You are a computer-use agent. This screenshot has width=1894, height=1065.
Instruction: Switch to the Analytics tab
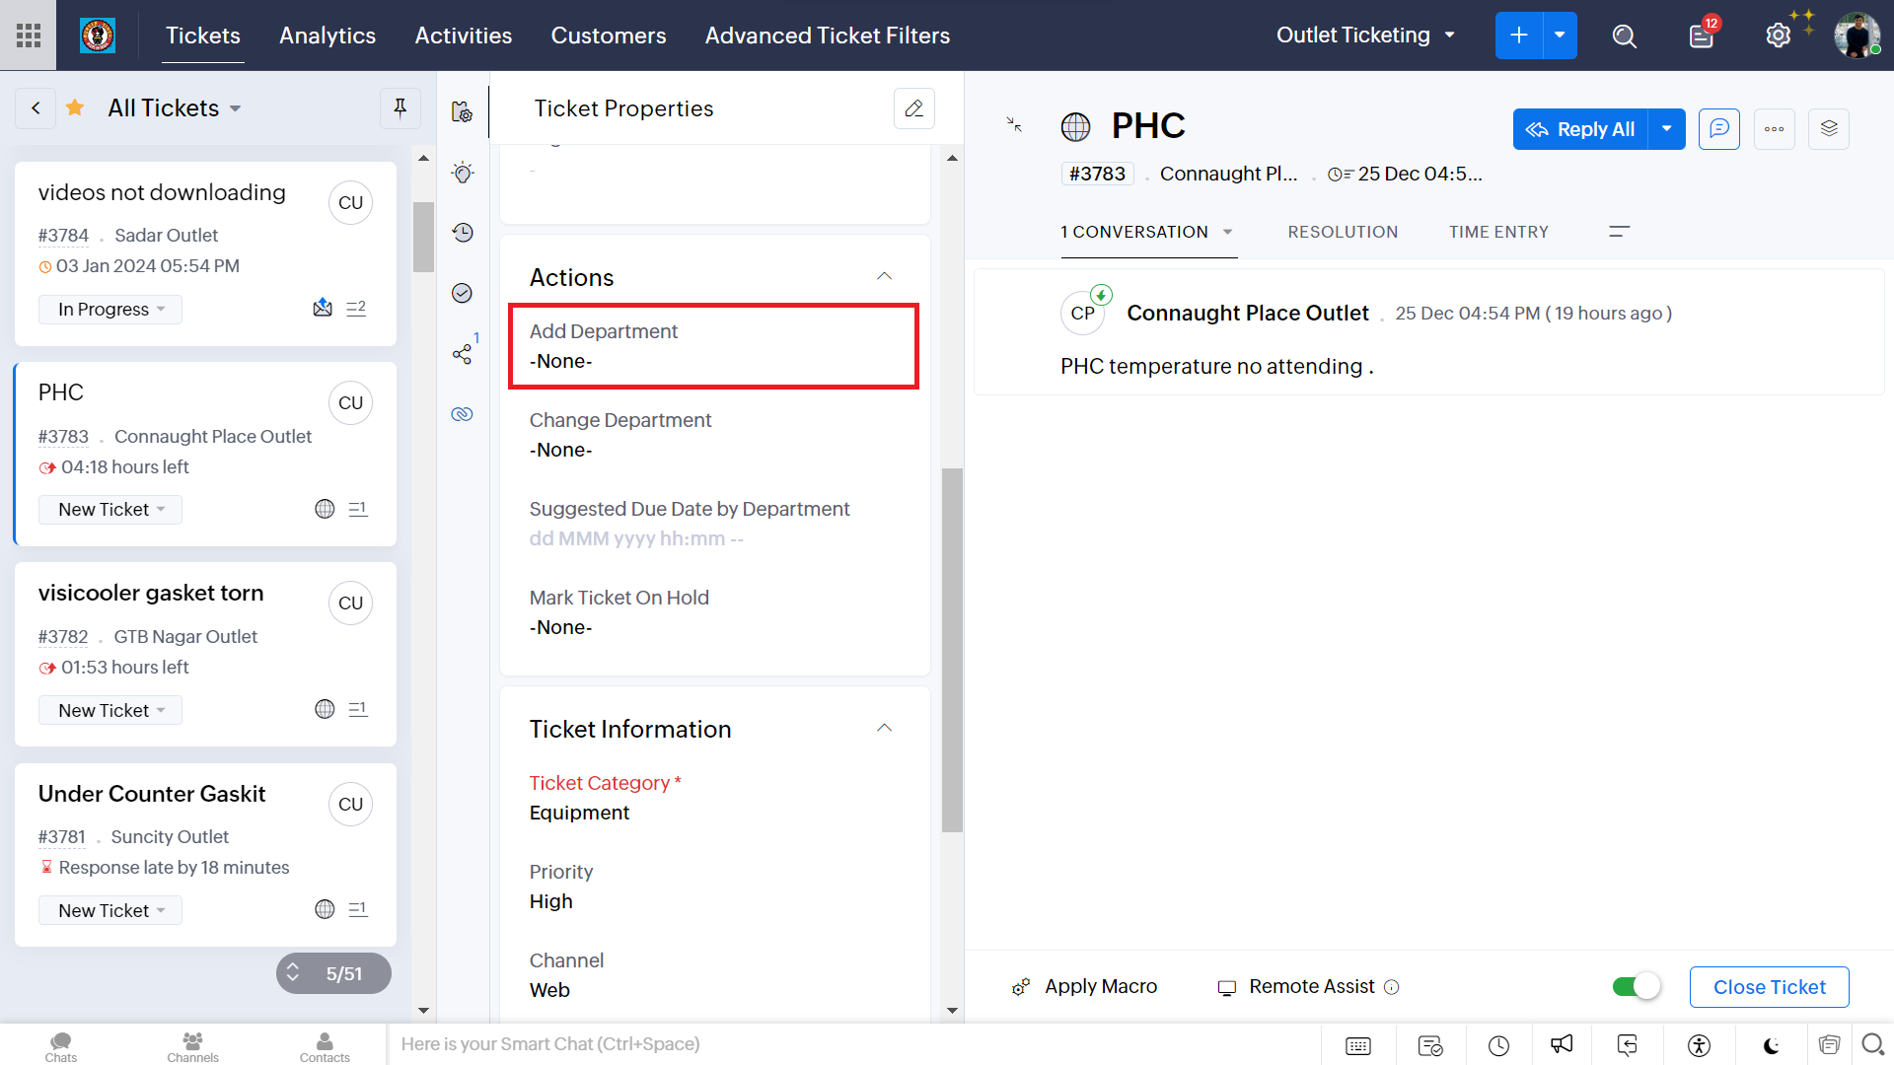pos(328,35)
